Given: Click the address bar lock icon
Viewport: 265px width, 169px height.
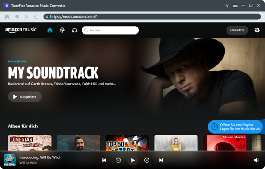Looking at the screenshot, I should (47, 17).
